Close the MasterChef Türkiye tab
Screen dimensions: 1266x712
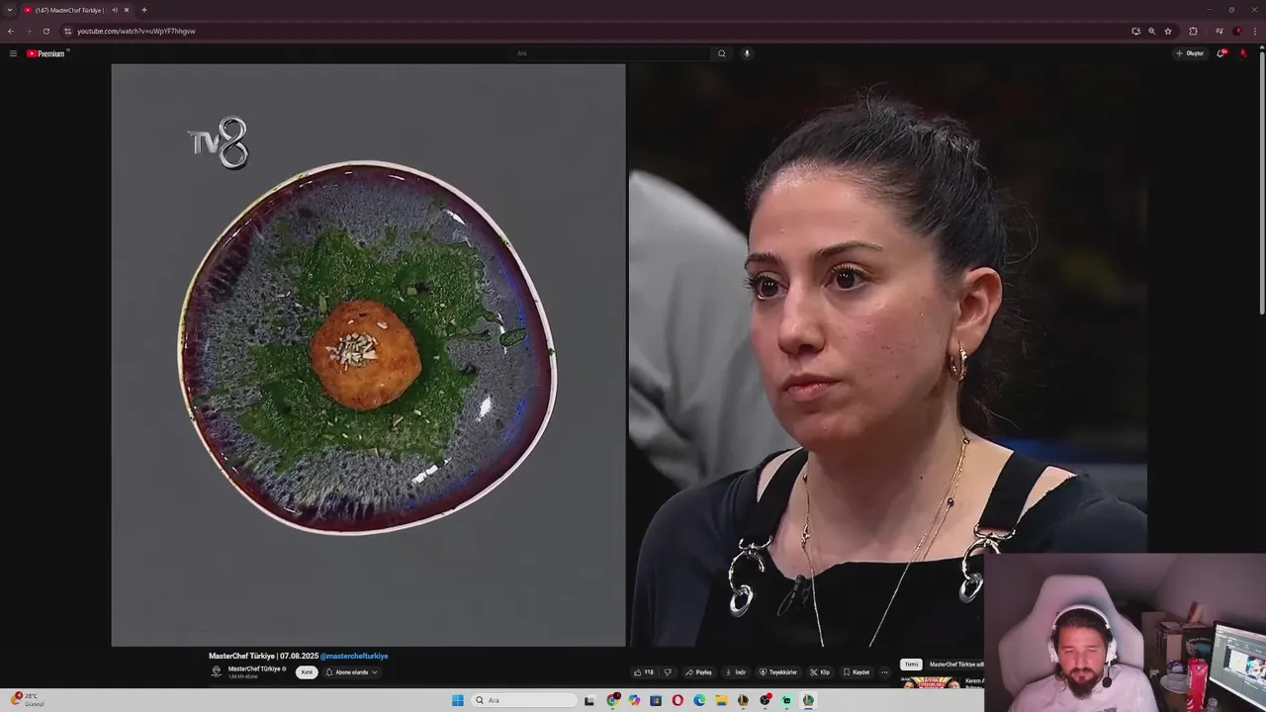(x=127, y=10)
